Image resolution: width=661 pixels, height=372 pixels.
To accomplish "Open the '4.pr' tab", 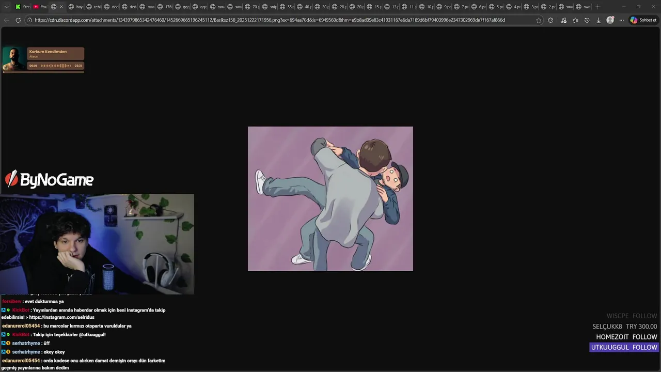I will (x=514, y=7).
